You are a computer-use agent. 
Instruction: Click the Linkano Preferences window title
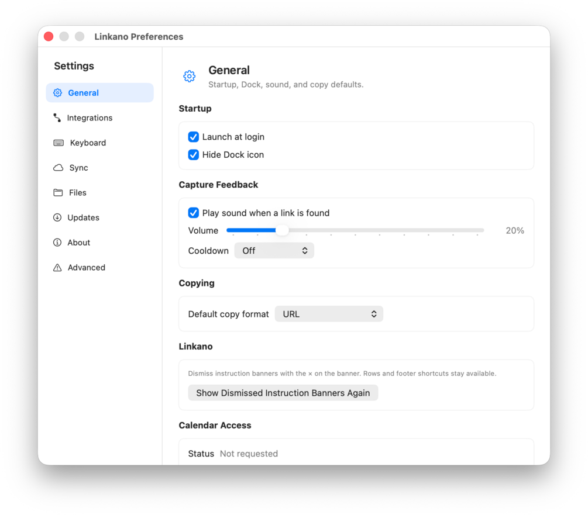click(x=139, y=37)
